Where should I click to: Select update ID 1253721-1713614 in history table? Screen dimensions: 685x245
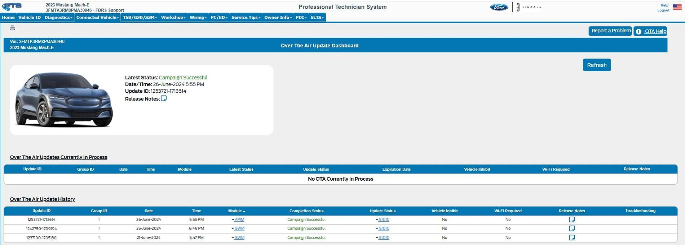[41, 219]
